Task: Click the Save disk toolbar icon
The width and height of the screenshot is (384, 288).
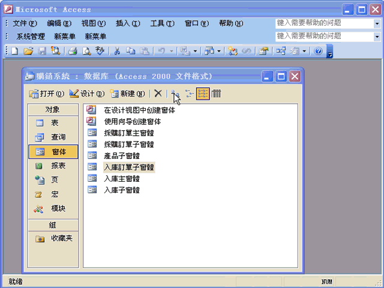Action: click(x=42, y=51)
